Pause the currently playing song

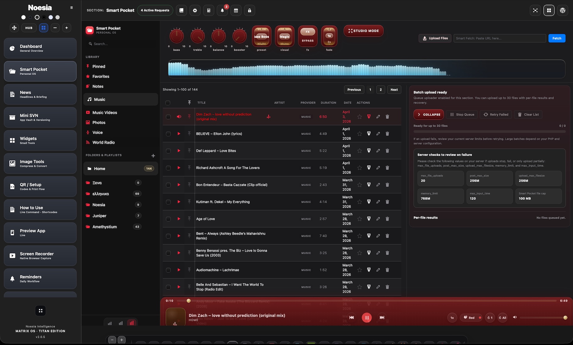pyautogui.click(x=367, y=318)
